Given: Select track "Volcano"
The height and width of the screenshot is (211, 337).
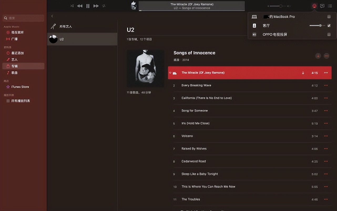Looking at the screenshot, I should (x=250, y=136).
